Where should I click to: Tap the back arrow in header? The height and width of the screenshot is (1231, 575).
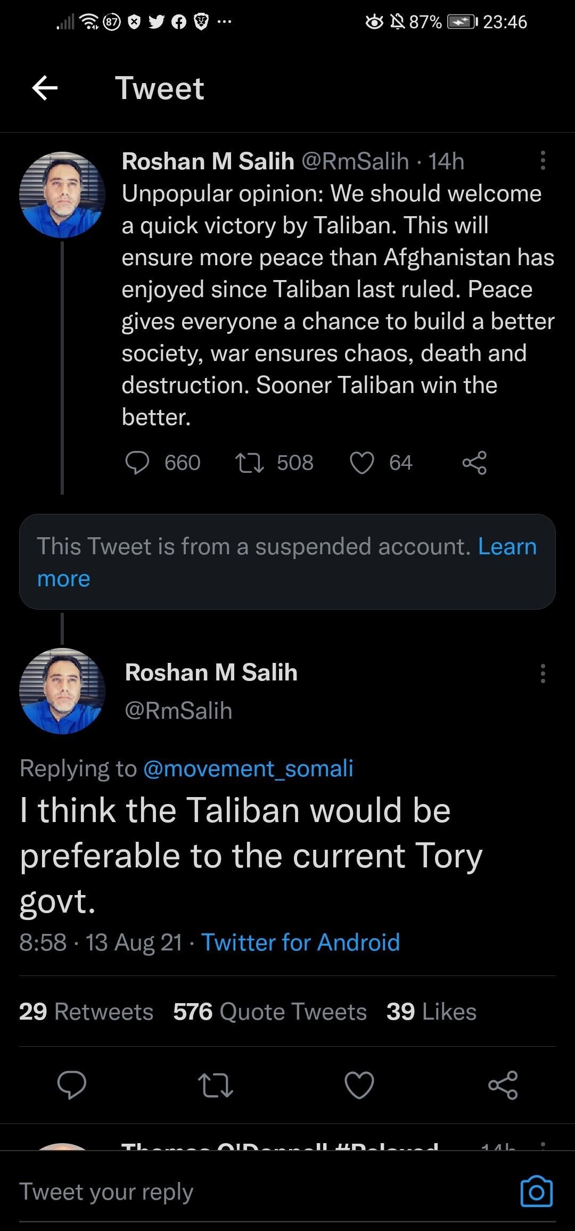[45, 88]
